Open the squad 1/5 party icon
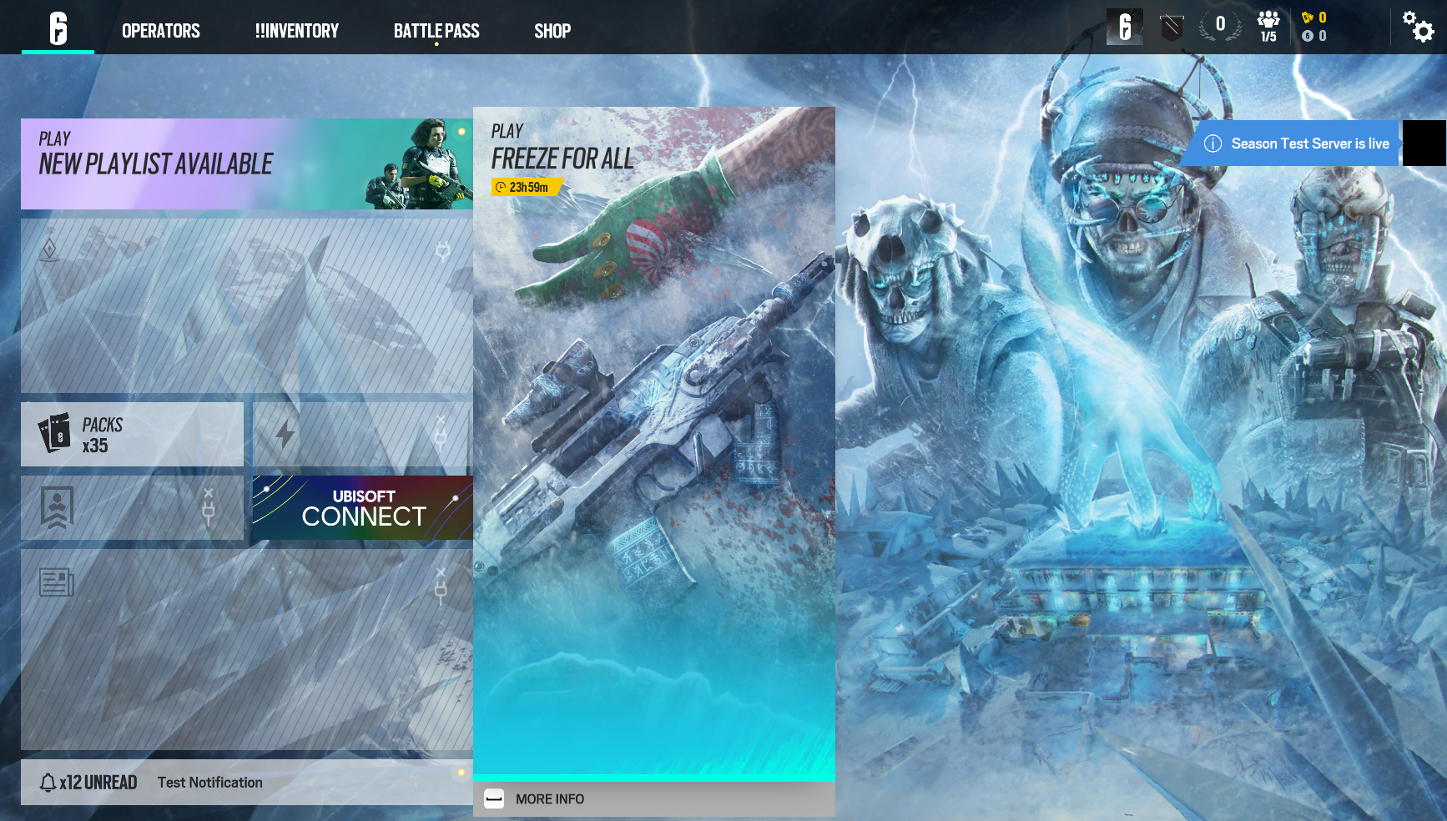Screen dimensions: 1447x821 (x=1268, y=26)
